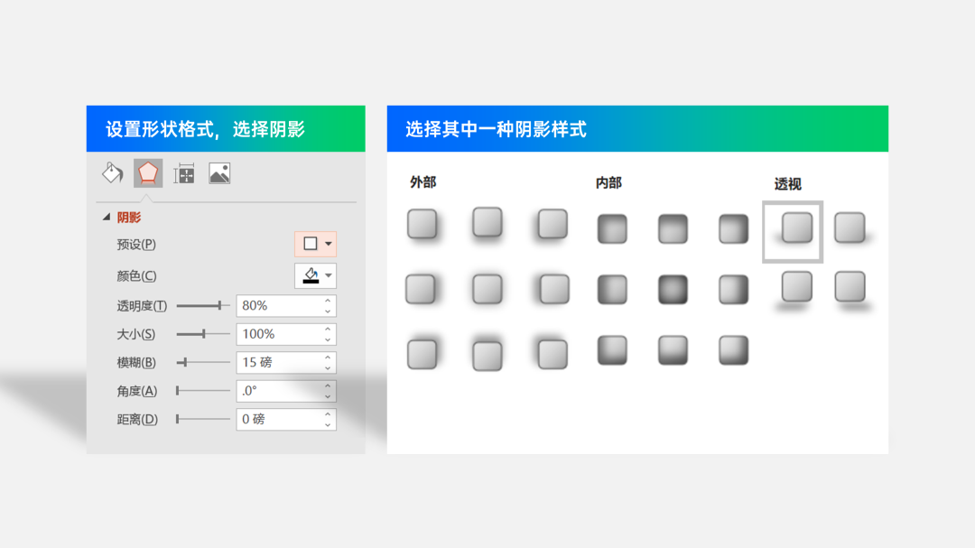Pick 内部 shadow, third row, first thumbnail
The width and height of the screenshot is (975, 548).
click(612, 350)
